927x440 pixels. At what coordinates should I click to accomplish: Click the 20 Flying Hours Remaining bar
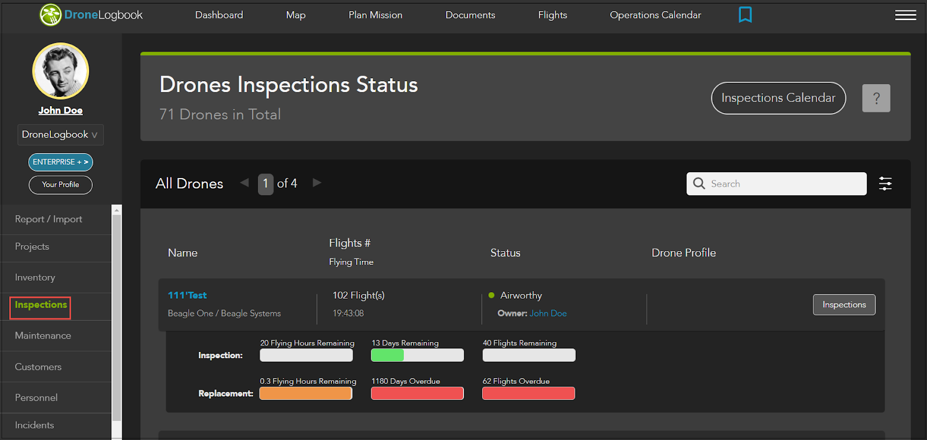coord(306,355)
